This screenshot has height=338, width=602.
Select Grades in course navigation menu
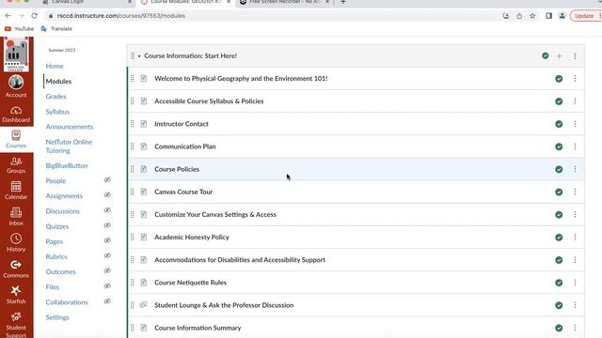(56, 96)
